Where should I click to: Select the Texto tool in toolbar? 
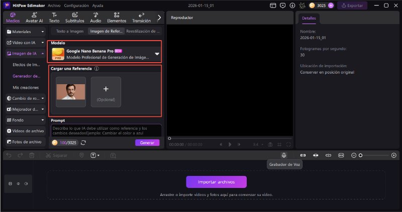54,18
